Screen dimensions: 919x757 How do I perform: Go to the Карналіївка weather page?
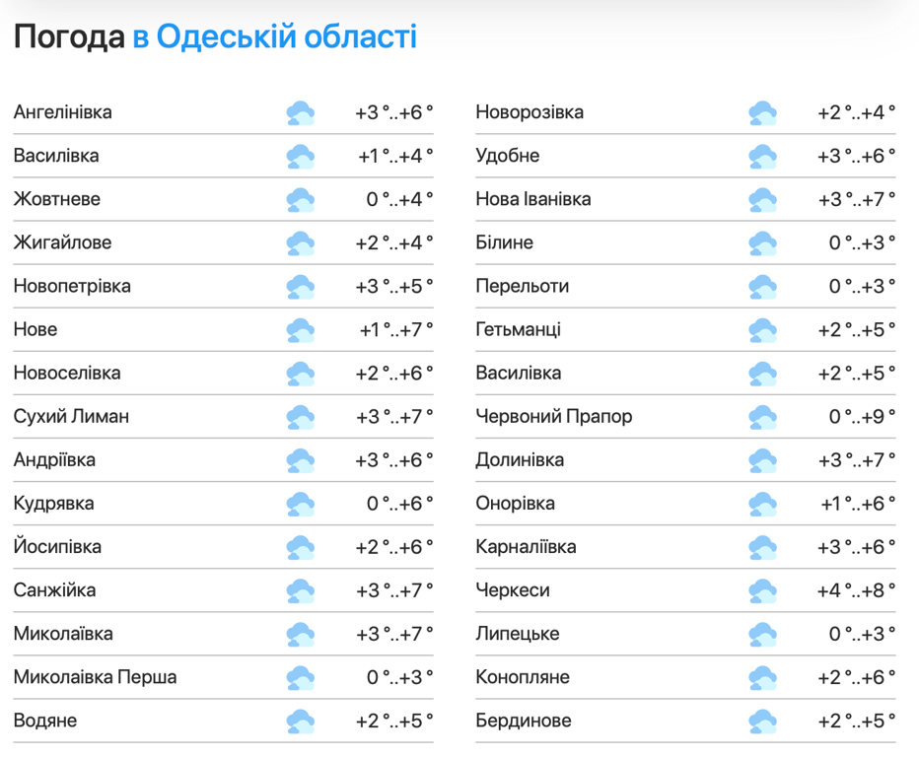(526, 547)
